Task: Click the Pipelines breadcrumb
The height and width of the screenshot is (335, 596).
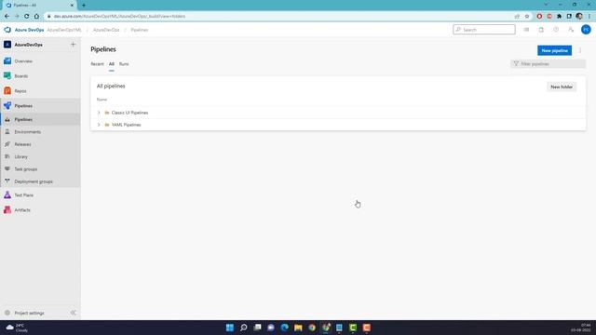Action: pos(139,30)
